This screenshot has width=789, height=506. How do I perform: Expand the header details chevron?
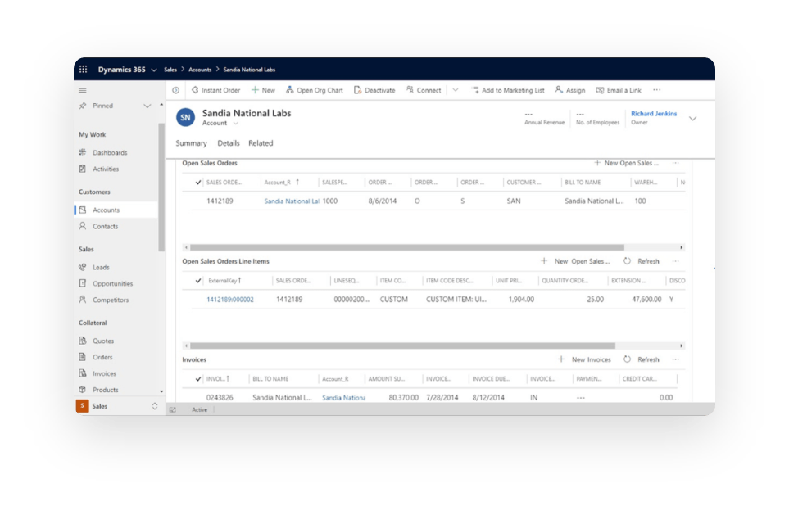693,119
